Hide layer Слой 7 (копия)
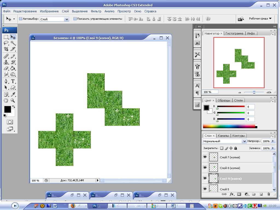The image size is (280, 210). click(x=205, y=157)
